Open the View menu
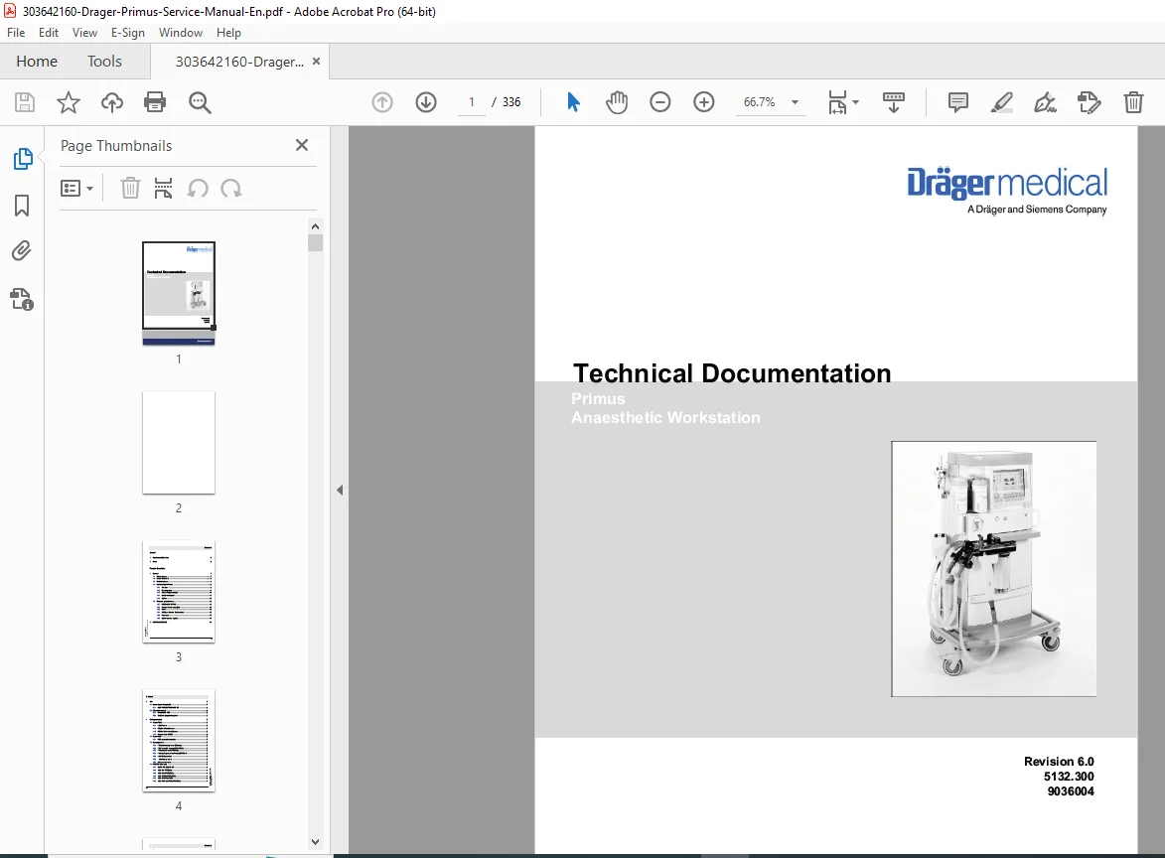This screenshot has height=858, width=1165. pos(84,33)
